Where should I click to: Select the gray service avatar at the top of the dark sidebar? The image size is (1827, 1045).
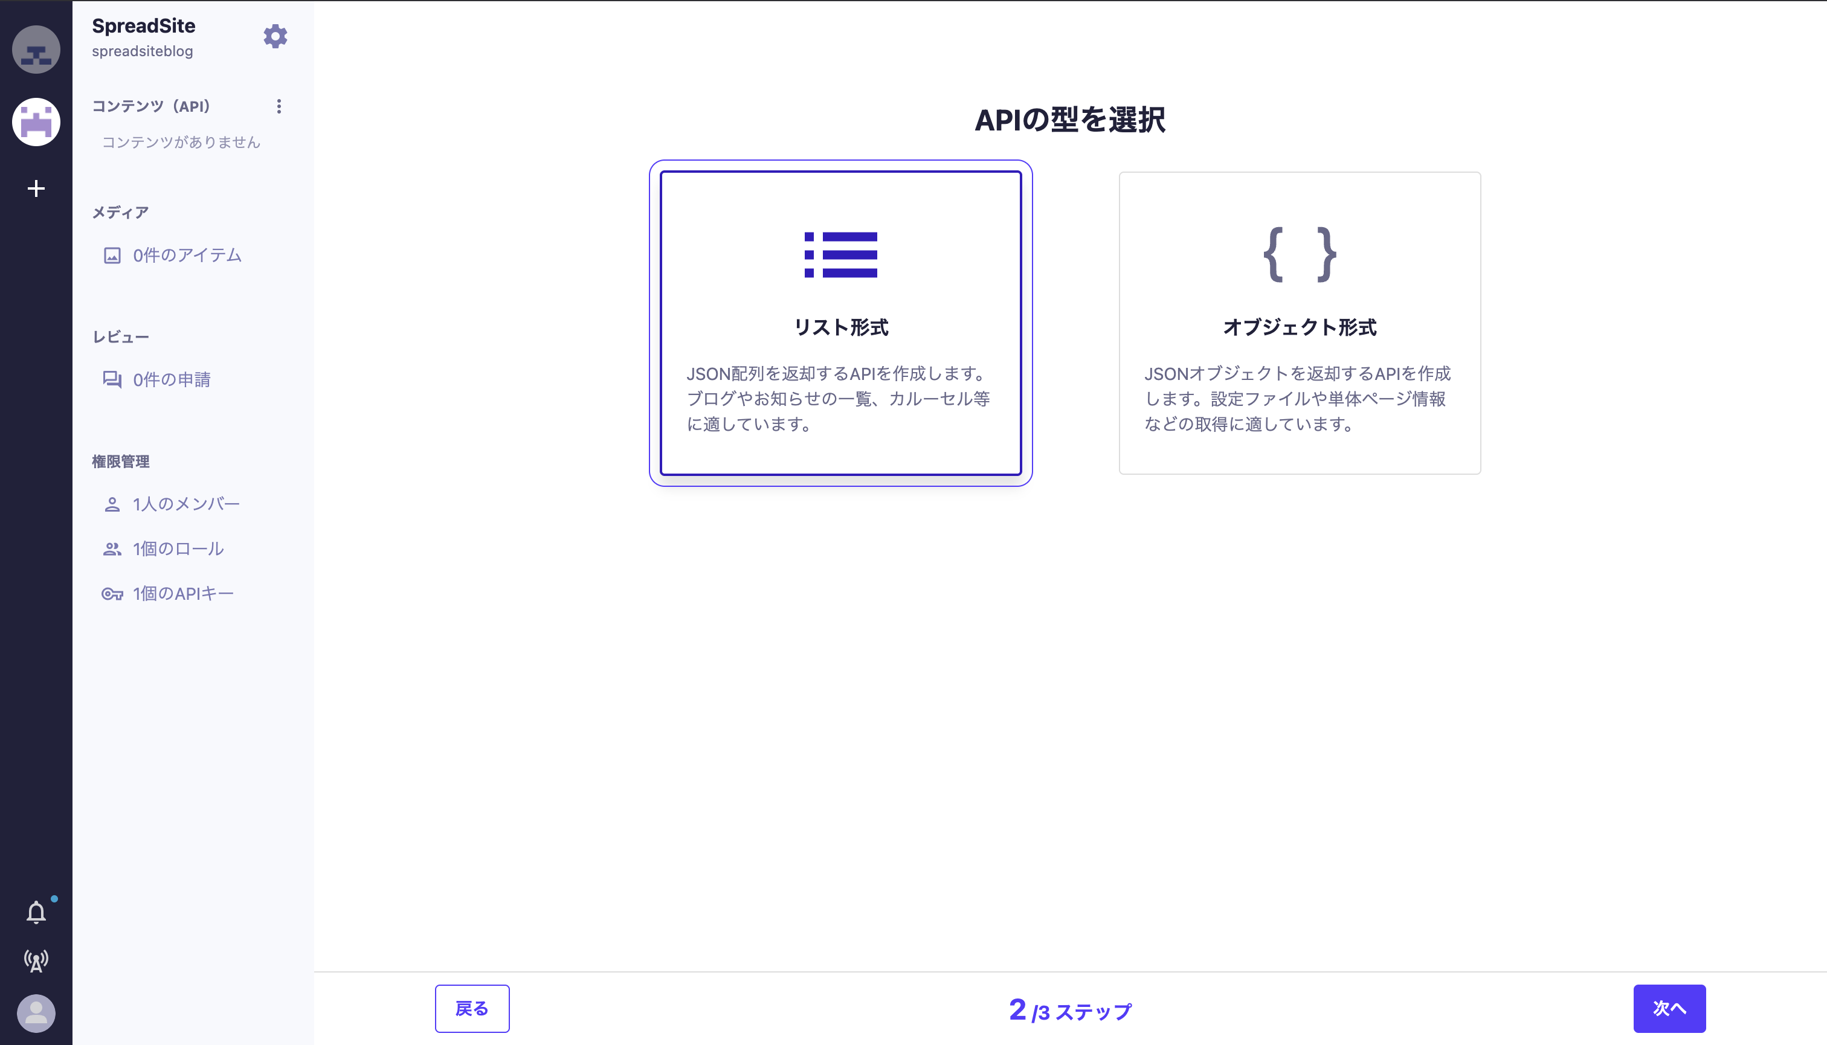click(36, 50)
